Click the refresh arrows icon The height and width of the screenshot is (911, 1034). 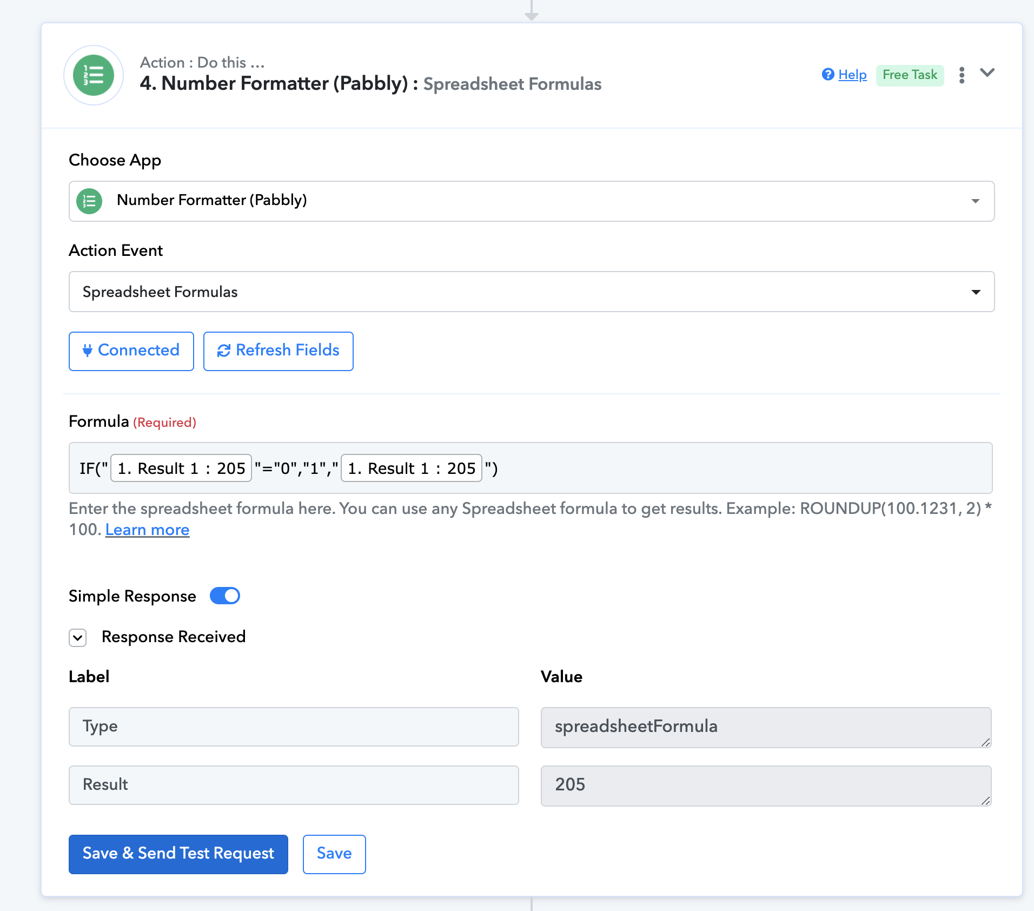click(223, 351)
